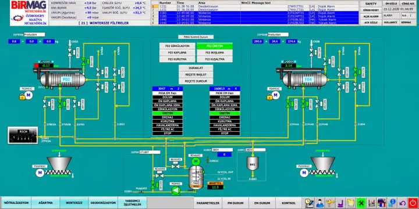Click the green agitator motor above the tank
Viewport: 419px width, 209px height.
point(196,161)
